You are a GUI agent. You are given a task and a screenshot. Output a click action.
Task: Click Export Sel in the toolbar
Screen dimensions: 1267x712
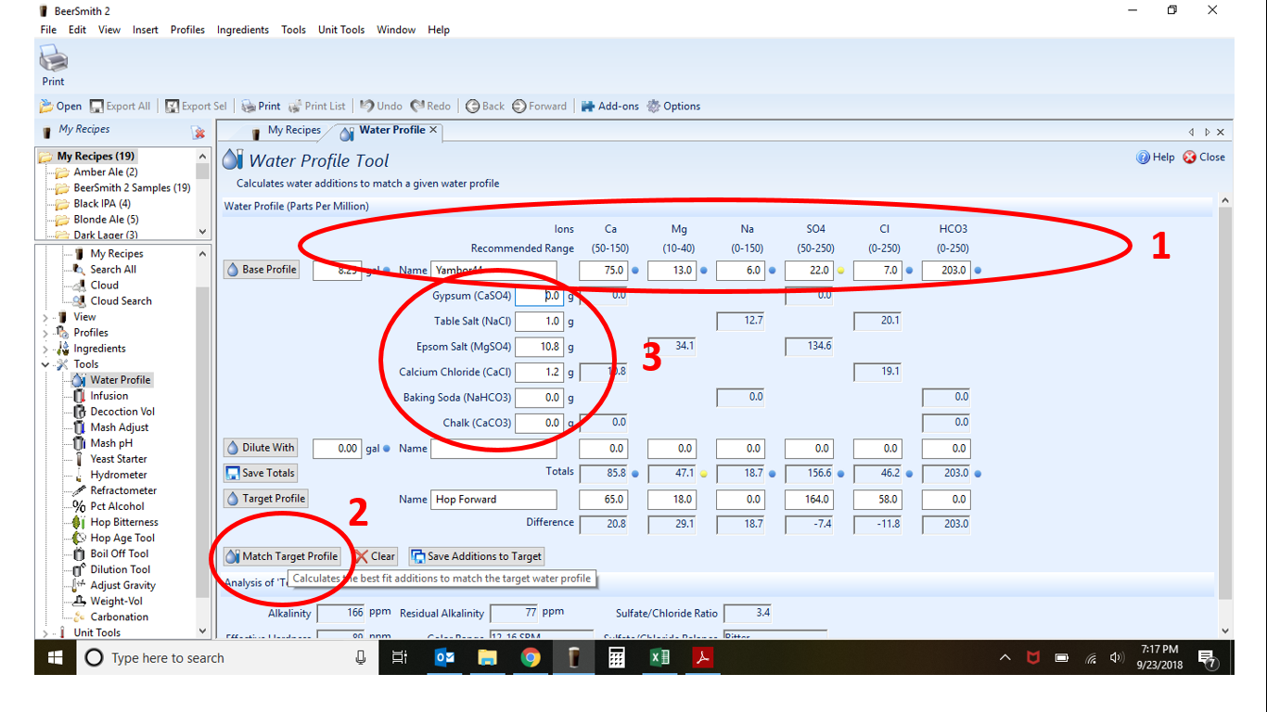click(x=196, y=106)
